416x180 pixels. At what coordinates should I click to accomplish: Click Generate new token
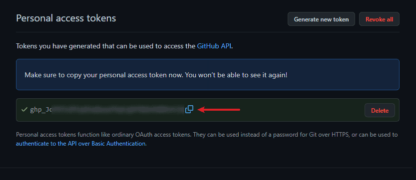coord(321,19)
